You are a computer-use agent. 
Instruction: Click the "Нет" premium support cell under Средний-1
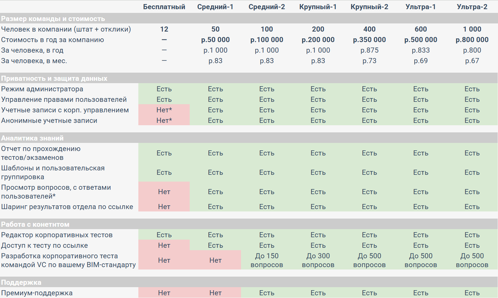click(215, 293)
